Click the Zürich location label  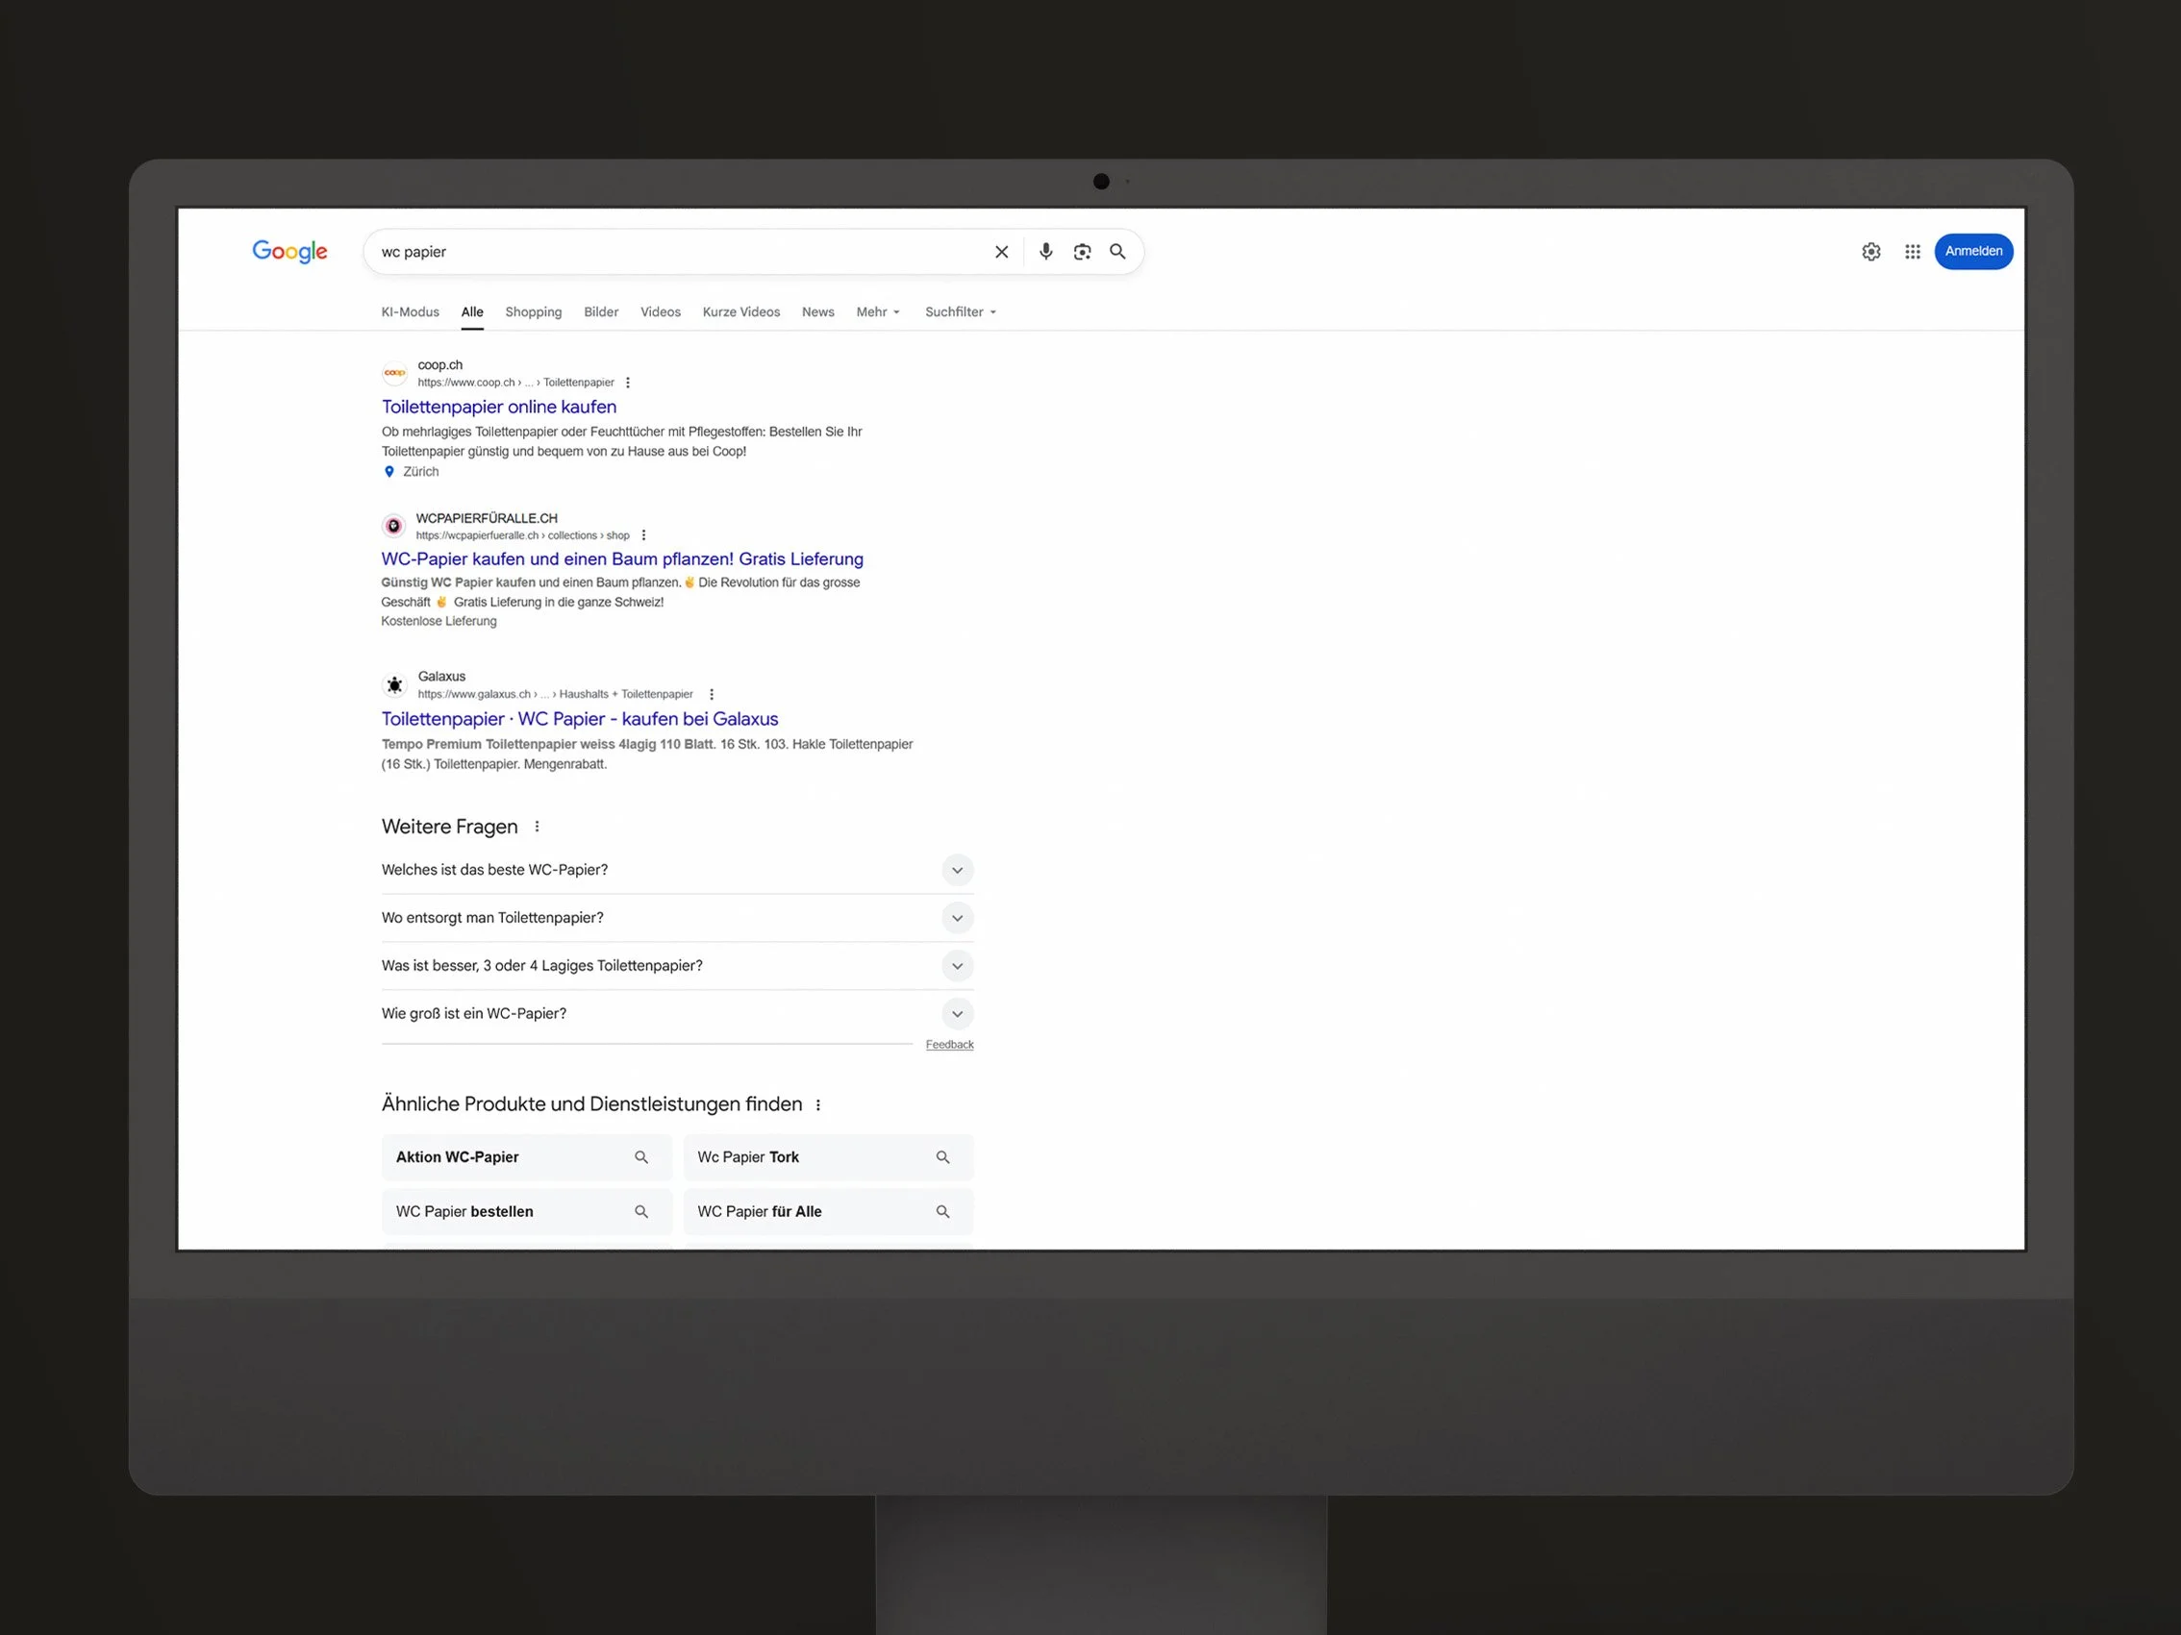pyautogui.click(x=420, y=471)
